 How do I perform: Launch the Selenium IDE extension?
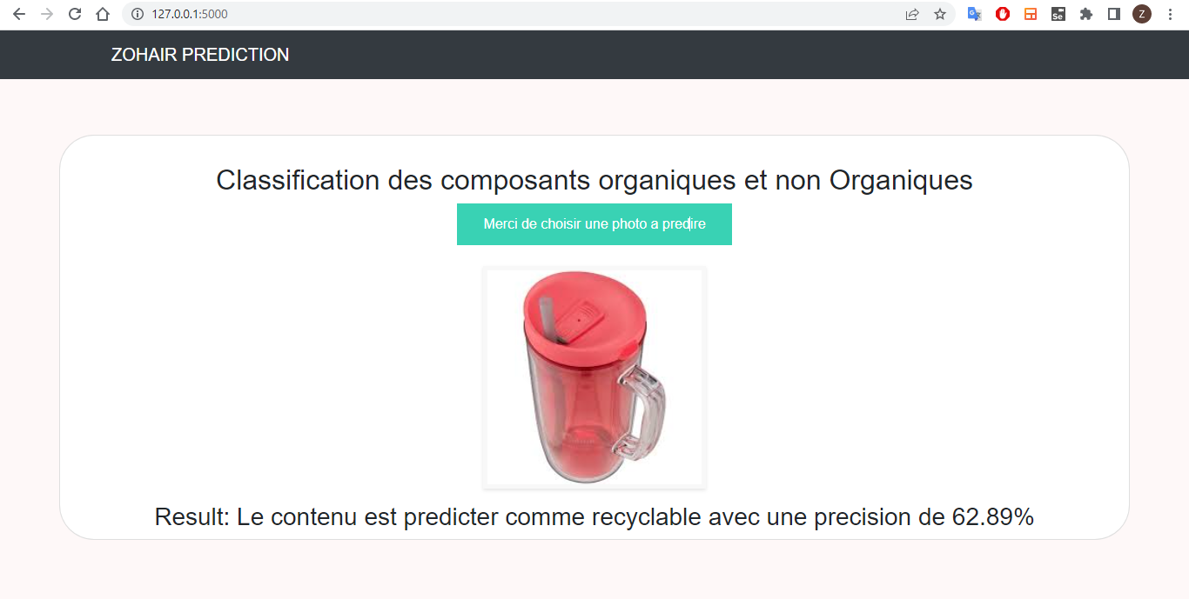(1058, 14)
